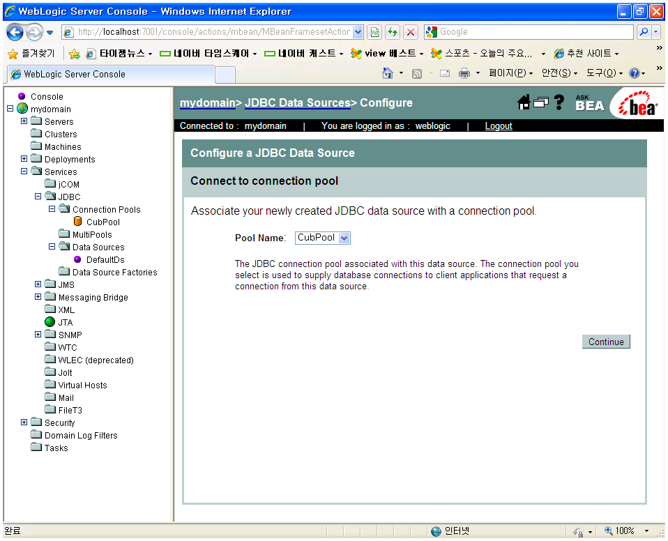Viewport: 668px width, 541px height.
Task: Click the mydomain breadcrumb link
Action: (208, 102)
